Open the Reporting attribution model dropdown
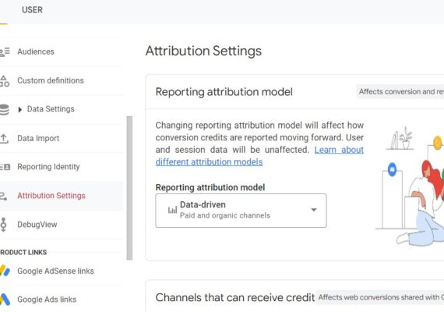 pyautogui.click(x=241, y=211)
